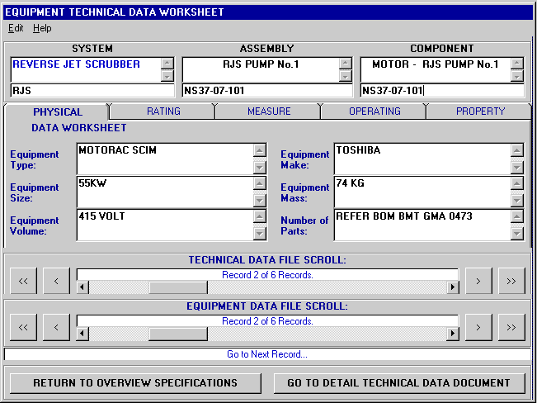
Task: Click Equipment Make field scroll up arrow
Action: pyautogui.click(x=517, y=150)
